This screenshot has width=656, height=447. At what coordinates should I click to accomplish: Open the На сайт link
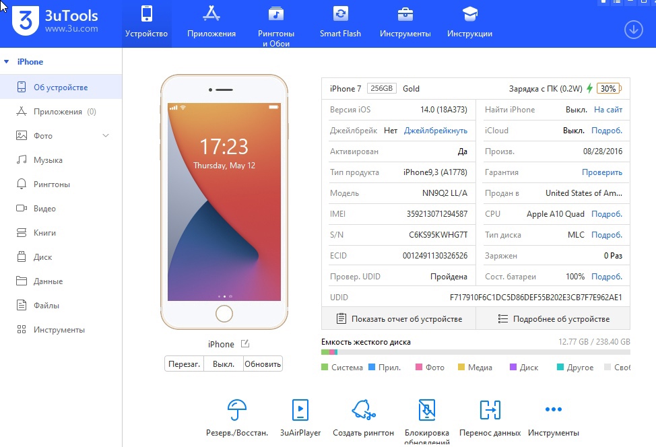click(x=608, y=110)
